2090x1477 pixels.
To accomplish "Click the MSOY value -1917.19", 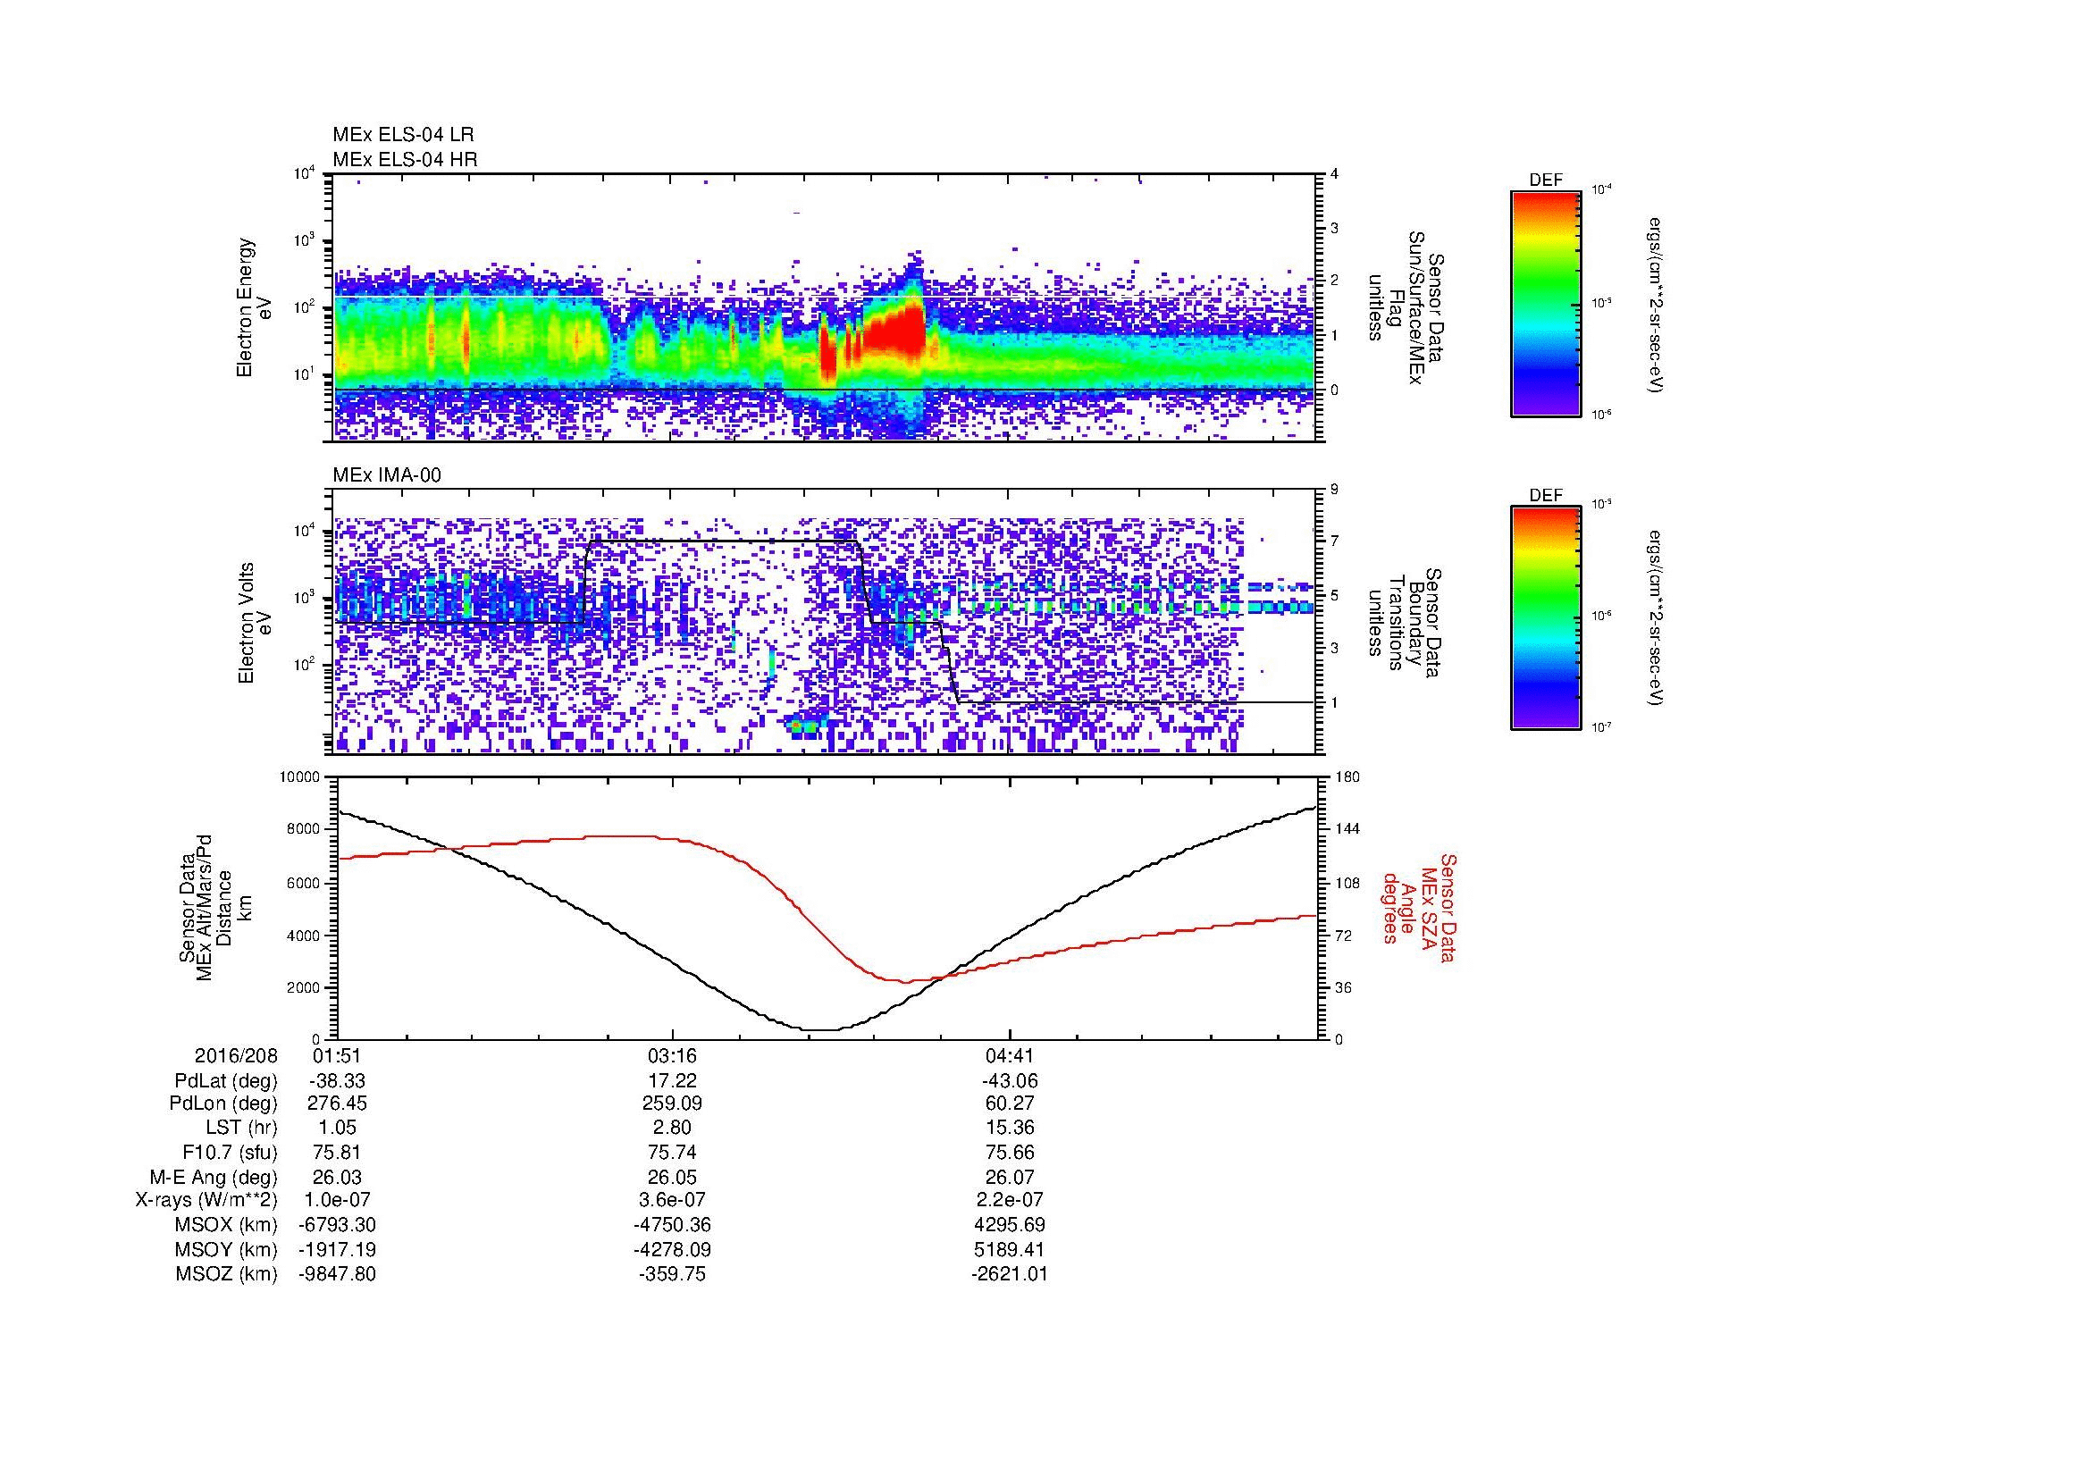I will coord(337,1249).
